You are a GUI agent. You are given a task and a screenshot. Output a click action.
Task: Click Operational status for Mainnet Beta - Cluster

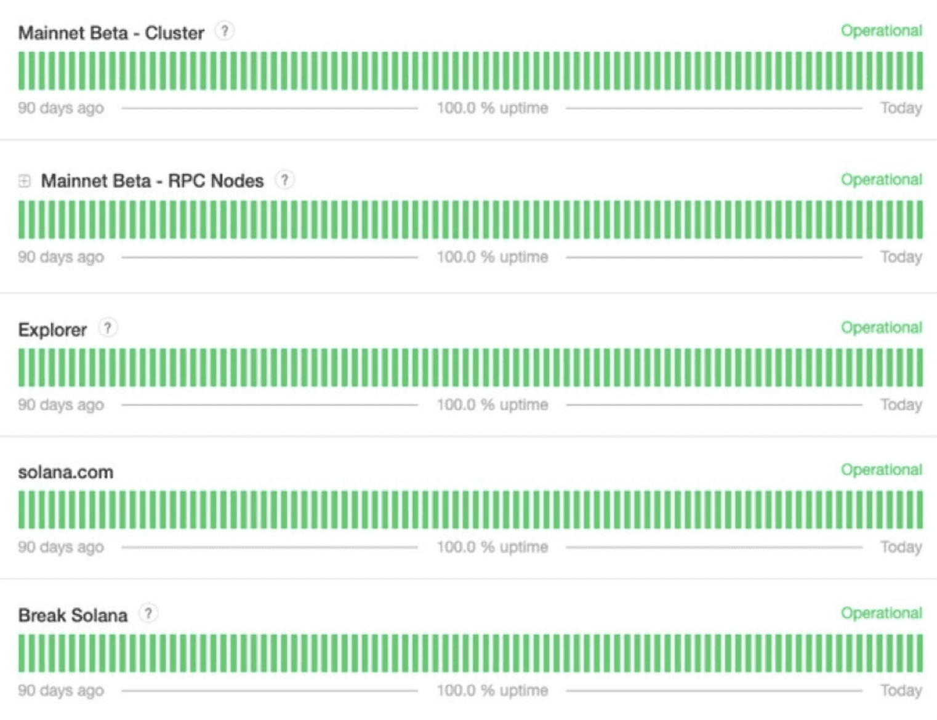pyautogui.click(x=881, y=31)
